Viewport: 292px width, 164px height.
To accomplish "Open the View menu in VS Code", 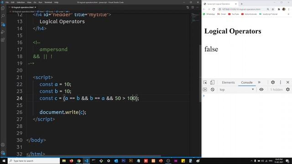I will pyautogui.click(x=29, y=2).
